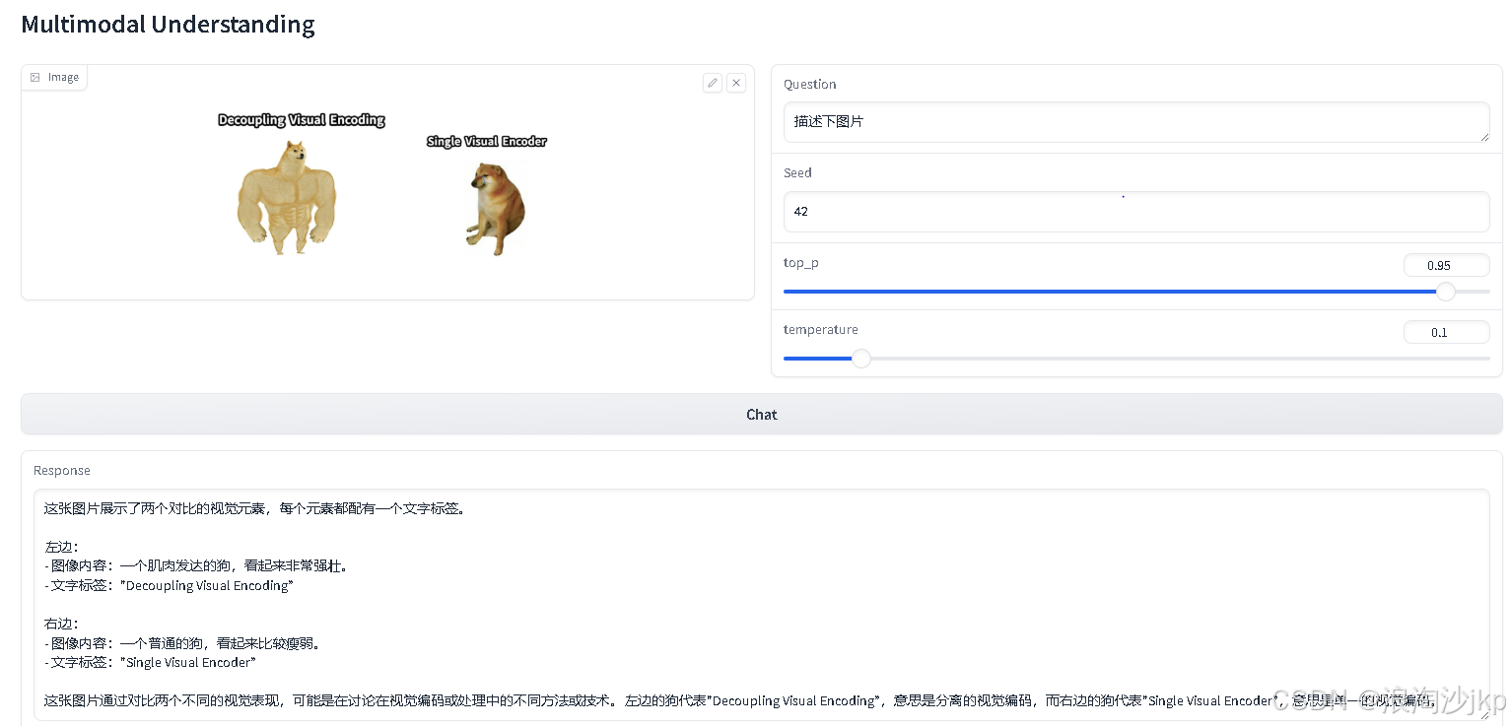Click the uploaded doge meme image

tap(387, 182)
